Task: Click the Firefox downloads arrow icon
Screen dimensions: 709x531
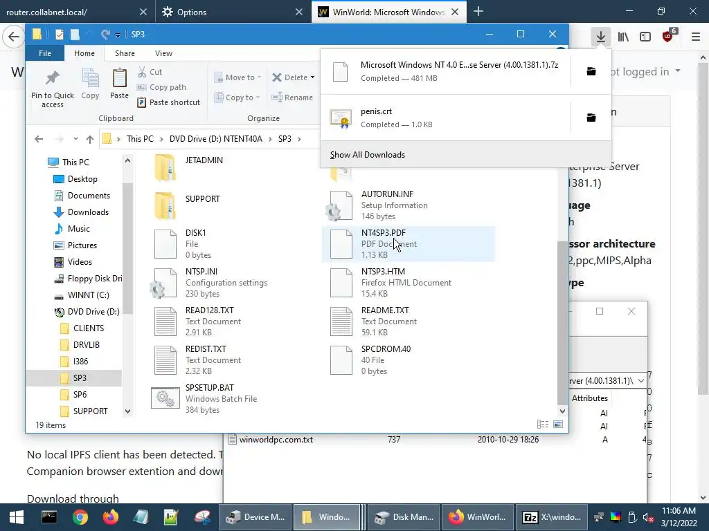Action: pyautogui.click(x=600, y=37)
